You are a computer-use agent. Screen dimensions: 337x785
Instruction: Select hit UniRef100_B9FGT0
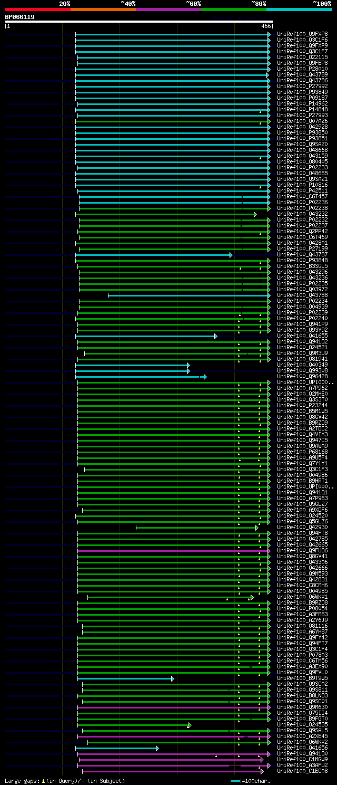tap(302, 719)
